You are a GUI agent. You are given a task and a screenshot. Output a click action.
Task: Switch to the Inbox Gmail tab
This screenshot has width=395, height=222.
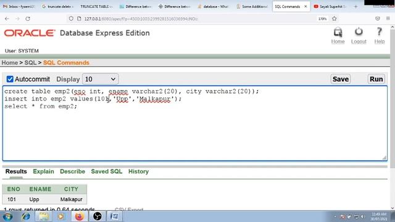tap(19, 7)
